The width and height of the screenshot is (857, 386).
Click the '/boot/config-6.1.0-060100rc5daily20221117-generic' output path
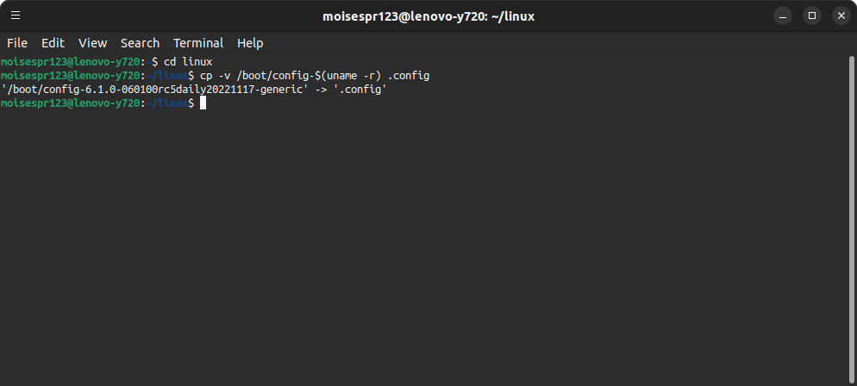153,89
